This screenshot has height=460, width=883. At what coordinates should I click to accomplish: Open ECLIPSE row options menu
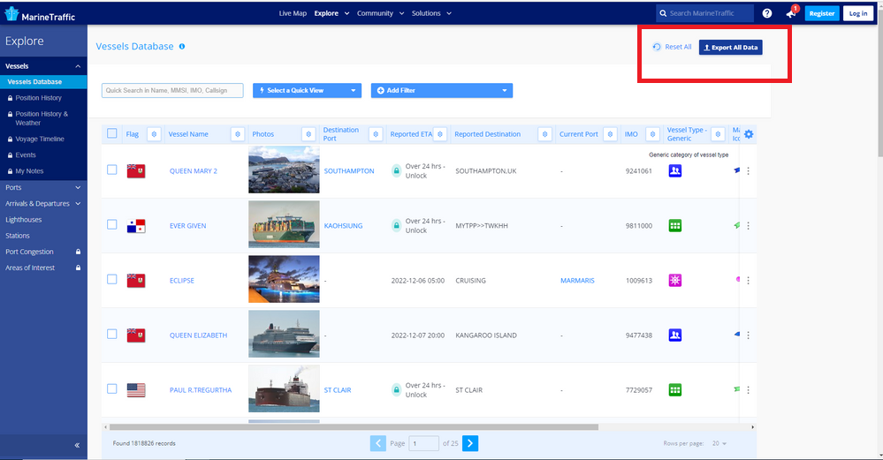748,280
